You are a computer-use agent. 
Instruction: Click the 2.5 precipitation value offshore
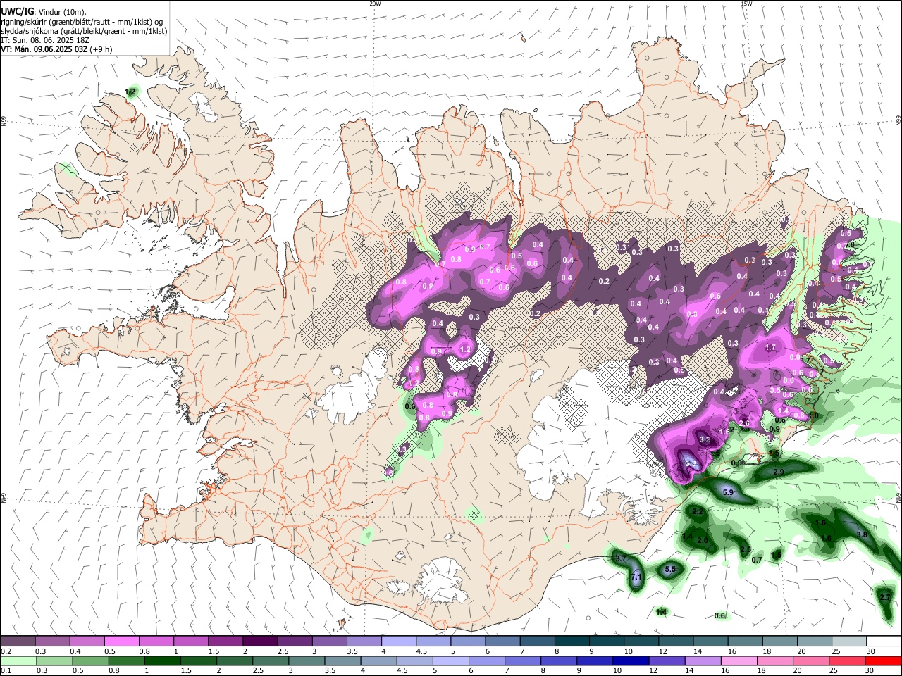click(x=746, y=550)
